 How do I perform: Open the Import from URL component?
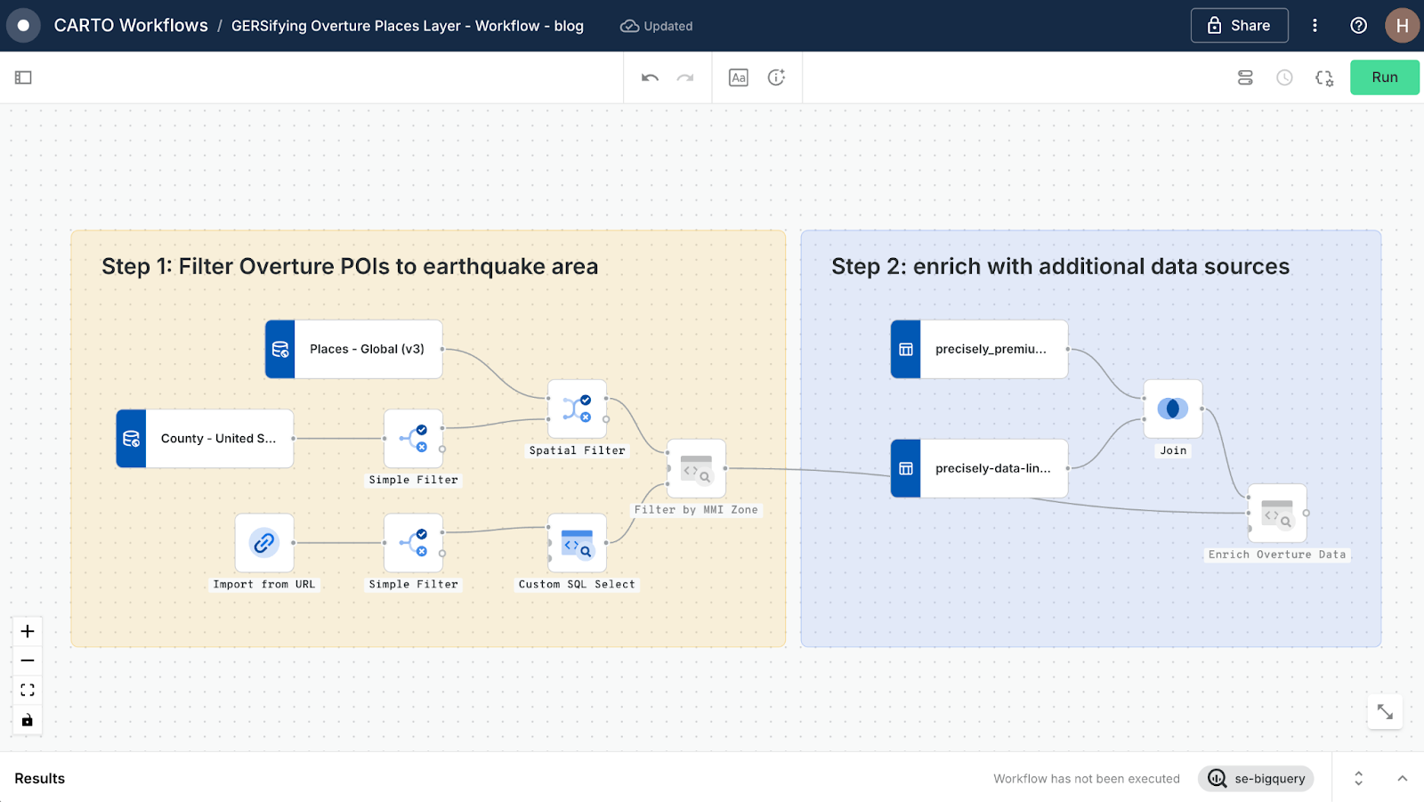263,543
